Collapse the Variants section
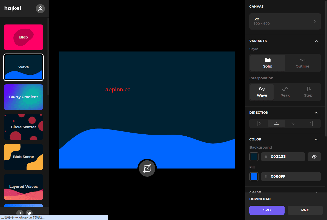327x220 pixels. coord(316,41)
